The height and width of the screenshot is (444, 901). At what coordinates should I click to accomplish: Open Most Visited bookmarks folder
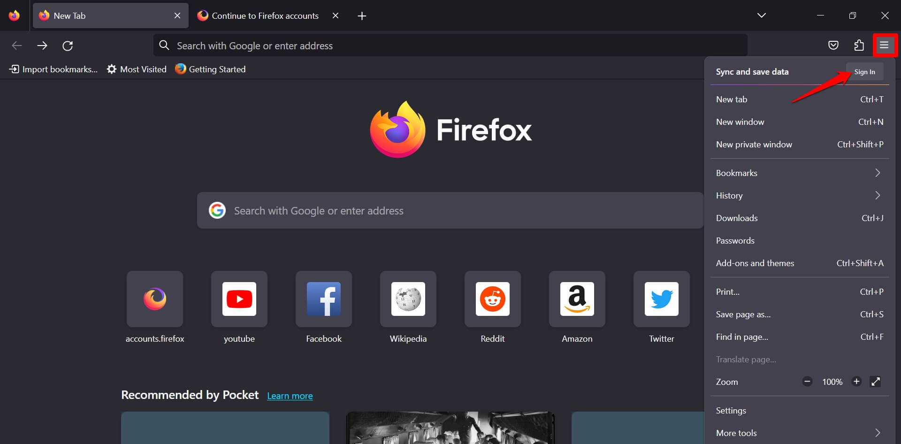point(137,69)
